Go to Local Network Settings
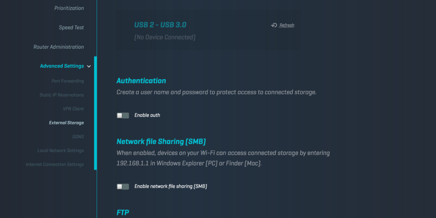The height and width of the screenshot is (218, 436). (x=61, y=151)
